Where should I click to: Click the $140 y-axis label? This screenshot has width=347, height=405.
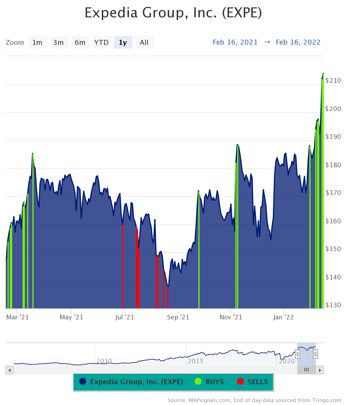click(x=333, y=277)
